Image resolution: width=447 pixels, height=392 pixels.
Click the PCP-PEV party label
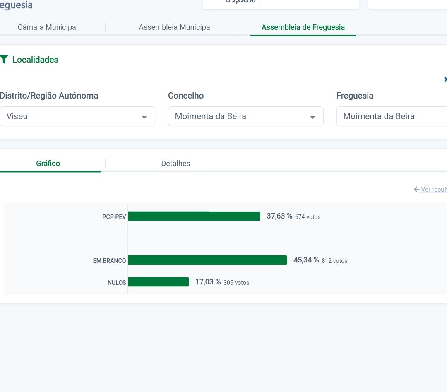(x=114, y=217)
